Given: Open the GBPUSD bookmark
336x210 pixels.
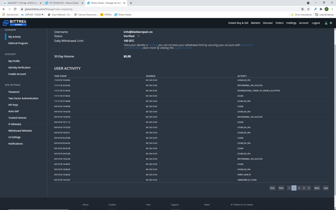Looking at the screenshot, I should tap(33, 15).
